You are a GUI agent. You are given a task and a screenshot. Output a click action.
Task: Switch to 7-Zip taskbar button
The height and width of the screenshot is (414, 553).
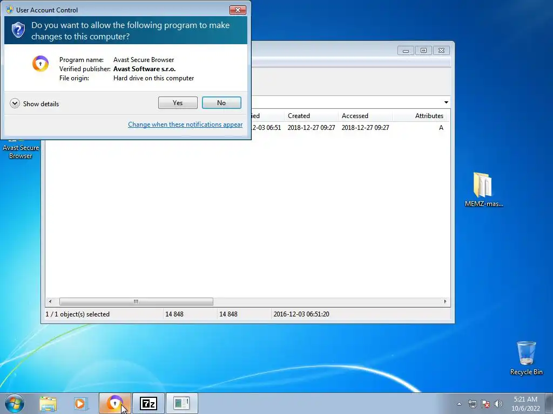pos(149,403)
